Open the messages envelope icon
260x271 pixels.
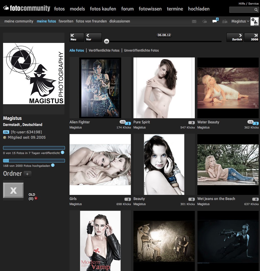click(x=194, y=21)
